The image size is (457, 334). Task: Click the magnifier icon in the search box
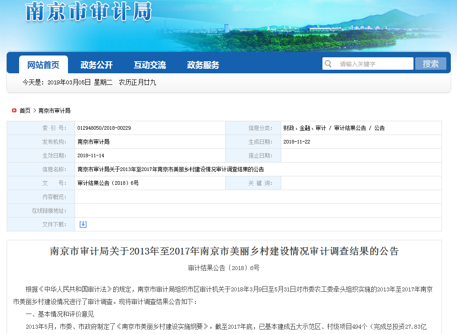(328, 64)
